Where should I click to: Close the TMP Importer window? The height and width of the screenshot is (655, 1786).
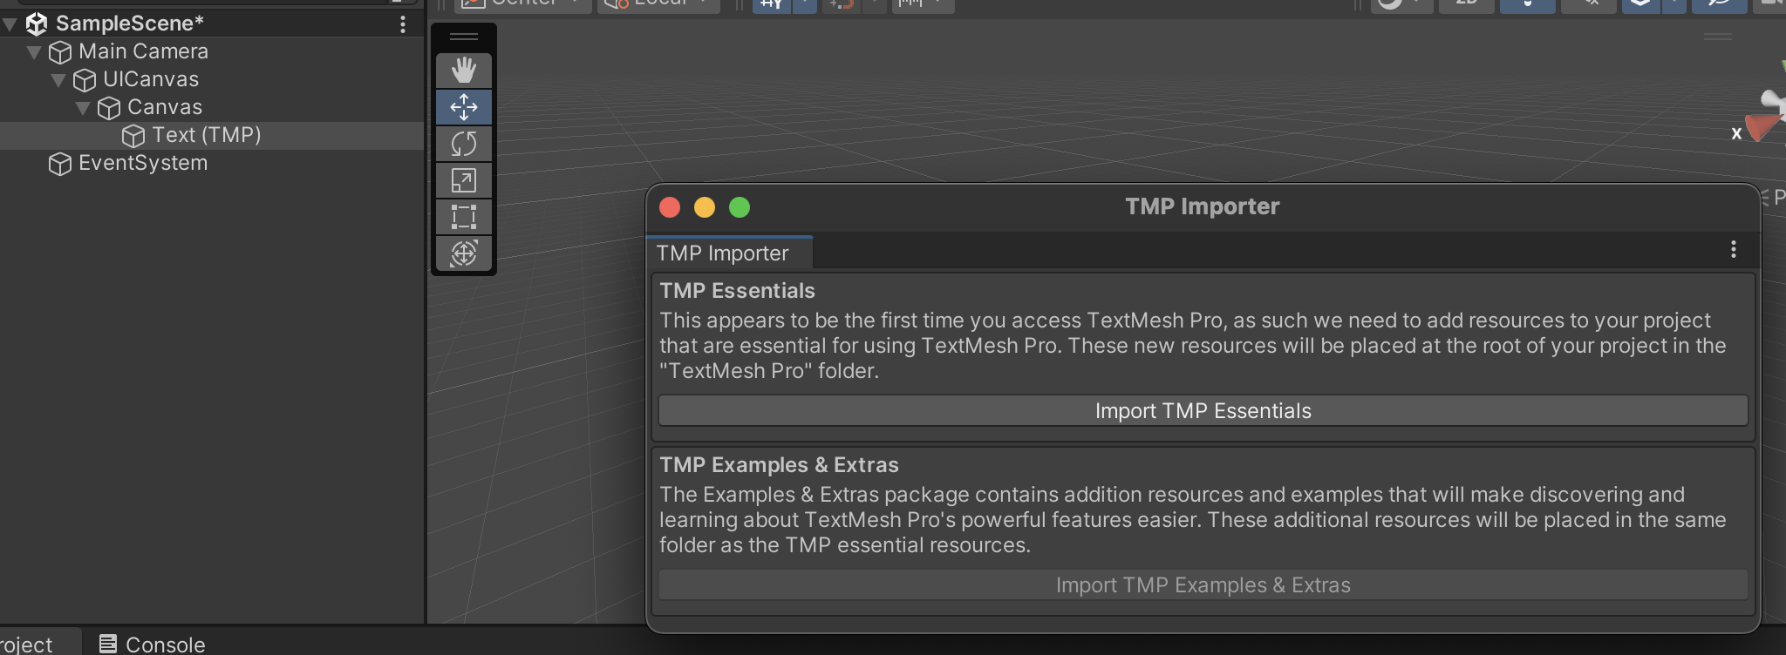click(670, 207)
